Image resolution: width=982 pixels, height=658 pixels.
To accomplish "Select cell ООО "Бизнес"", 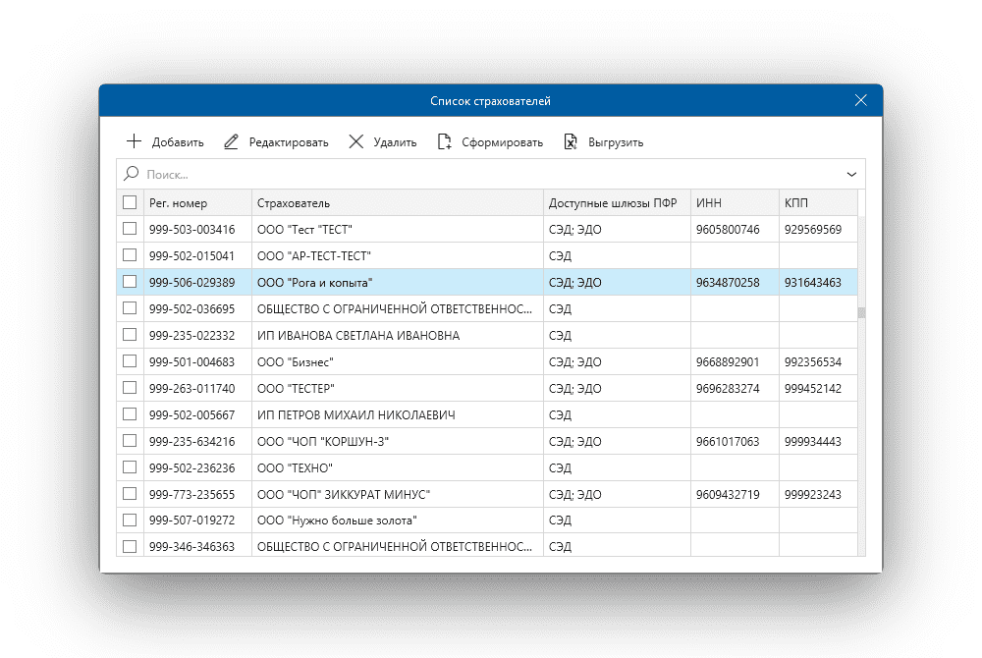I will click(397, 361).
